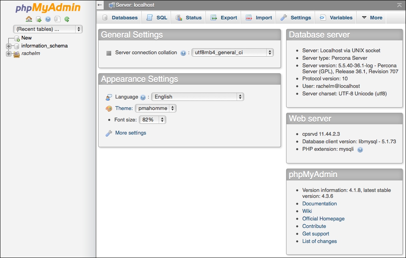
Task: Click the information_schema database icon
Action: coord(17,46)
